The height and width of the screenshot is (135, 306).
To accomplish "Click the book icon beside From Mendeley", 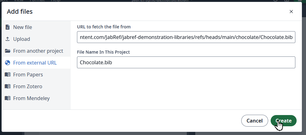I will click(x=8, y=98).
